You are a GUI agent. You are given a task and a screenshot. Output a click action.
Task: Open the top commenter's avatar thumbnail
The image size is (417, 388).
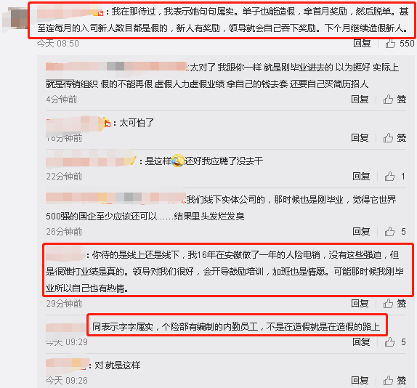click(15, 19)
